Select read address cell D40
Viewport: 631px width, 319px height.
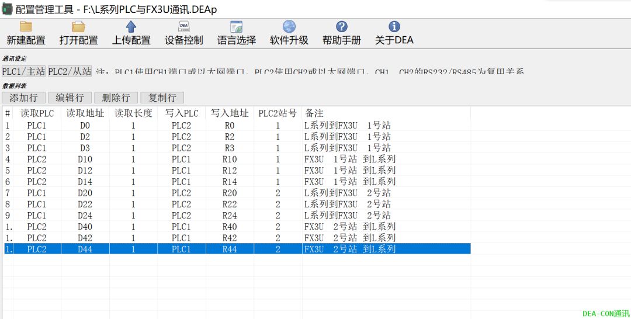pyautogui.click(x=85, y=227)
